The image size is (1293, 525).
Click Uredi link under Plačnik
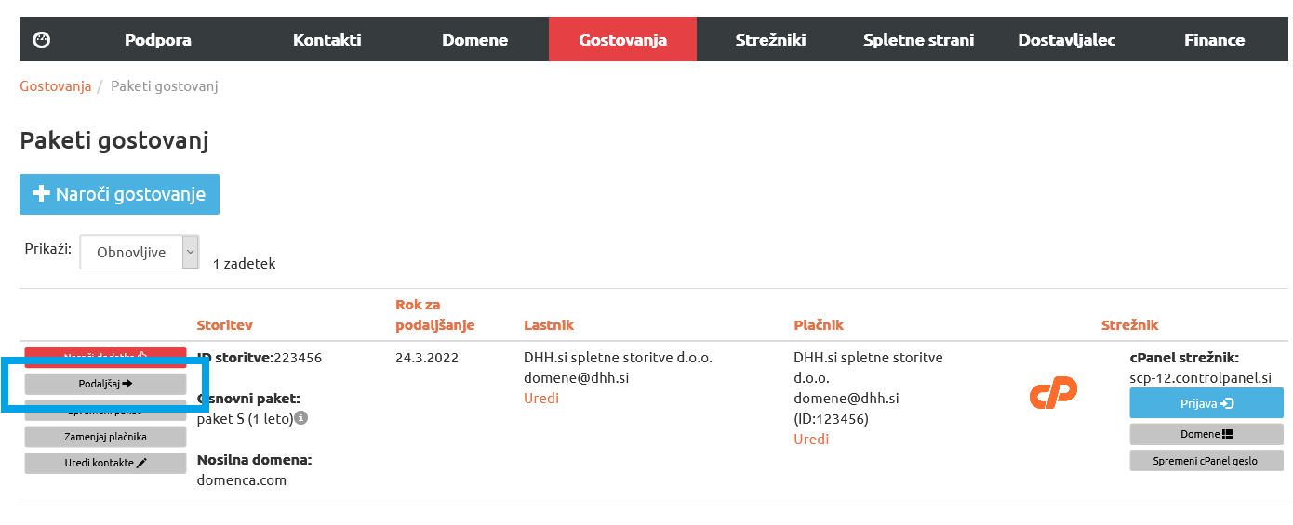[x=811, y=439]
